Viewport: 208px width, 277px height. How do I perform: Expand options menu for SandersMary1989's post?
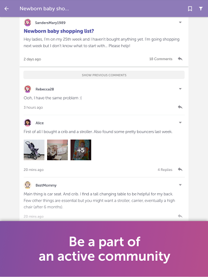click(x=180, y=22)
